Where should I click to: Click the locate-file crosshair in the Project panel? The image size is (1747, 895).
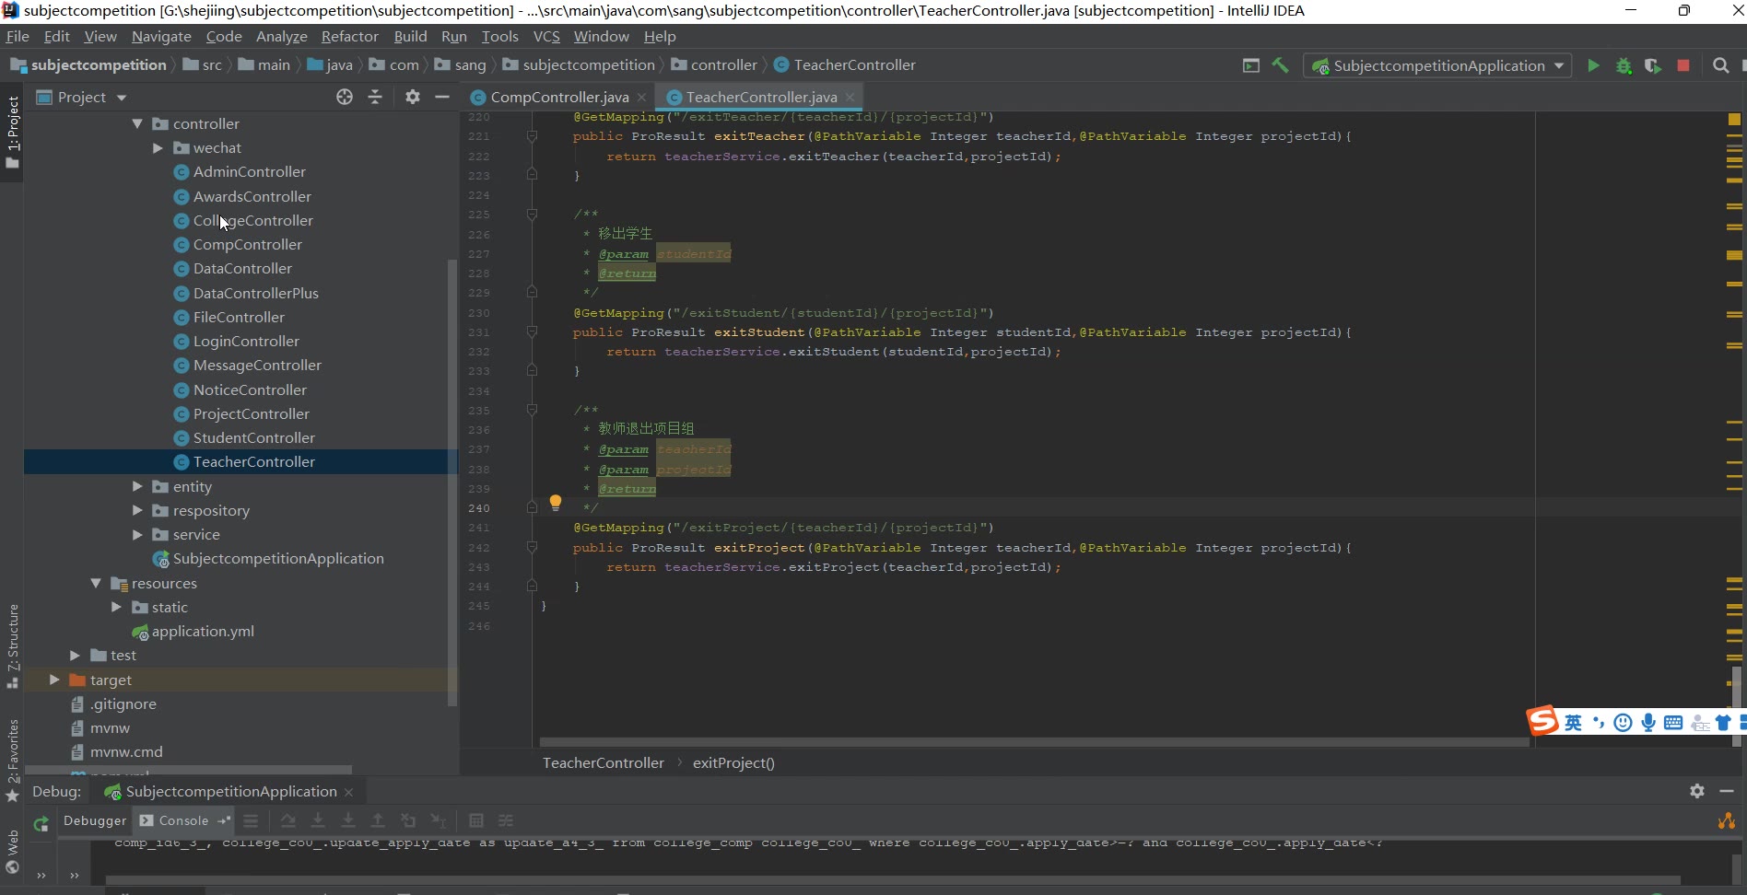pyautogui.click(x=345, y=97)
